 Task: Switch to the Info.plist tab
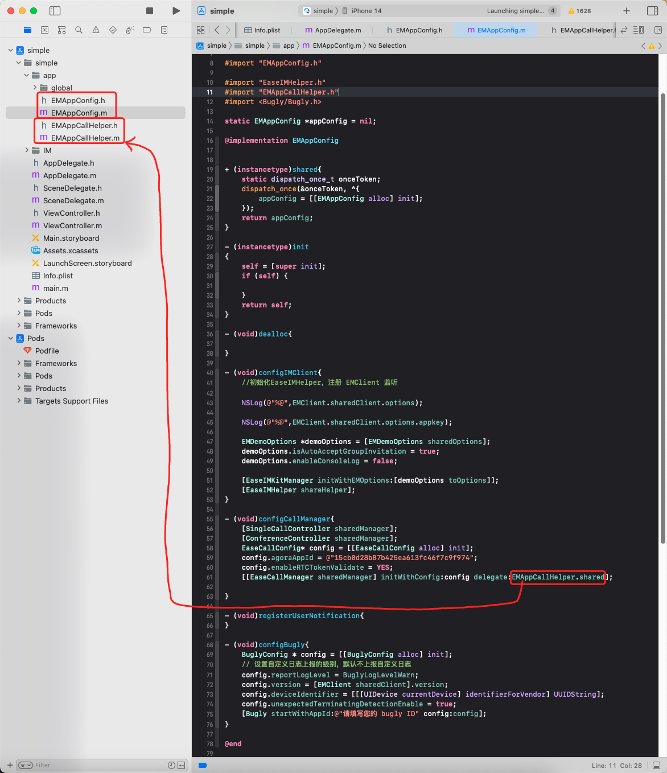coord(262,30)
